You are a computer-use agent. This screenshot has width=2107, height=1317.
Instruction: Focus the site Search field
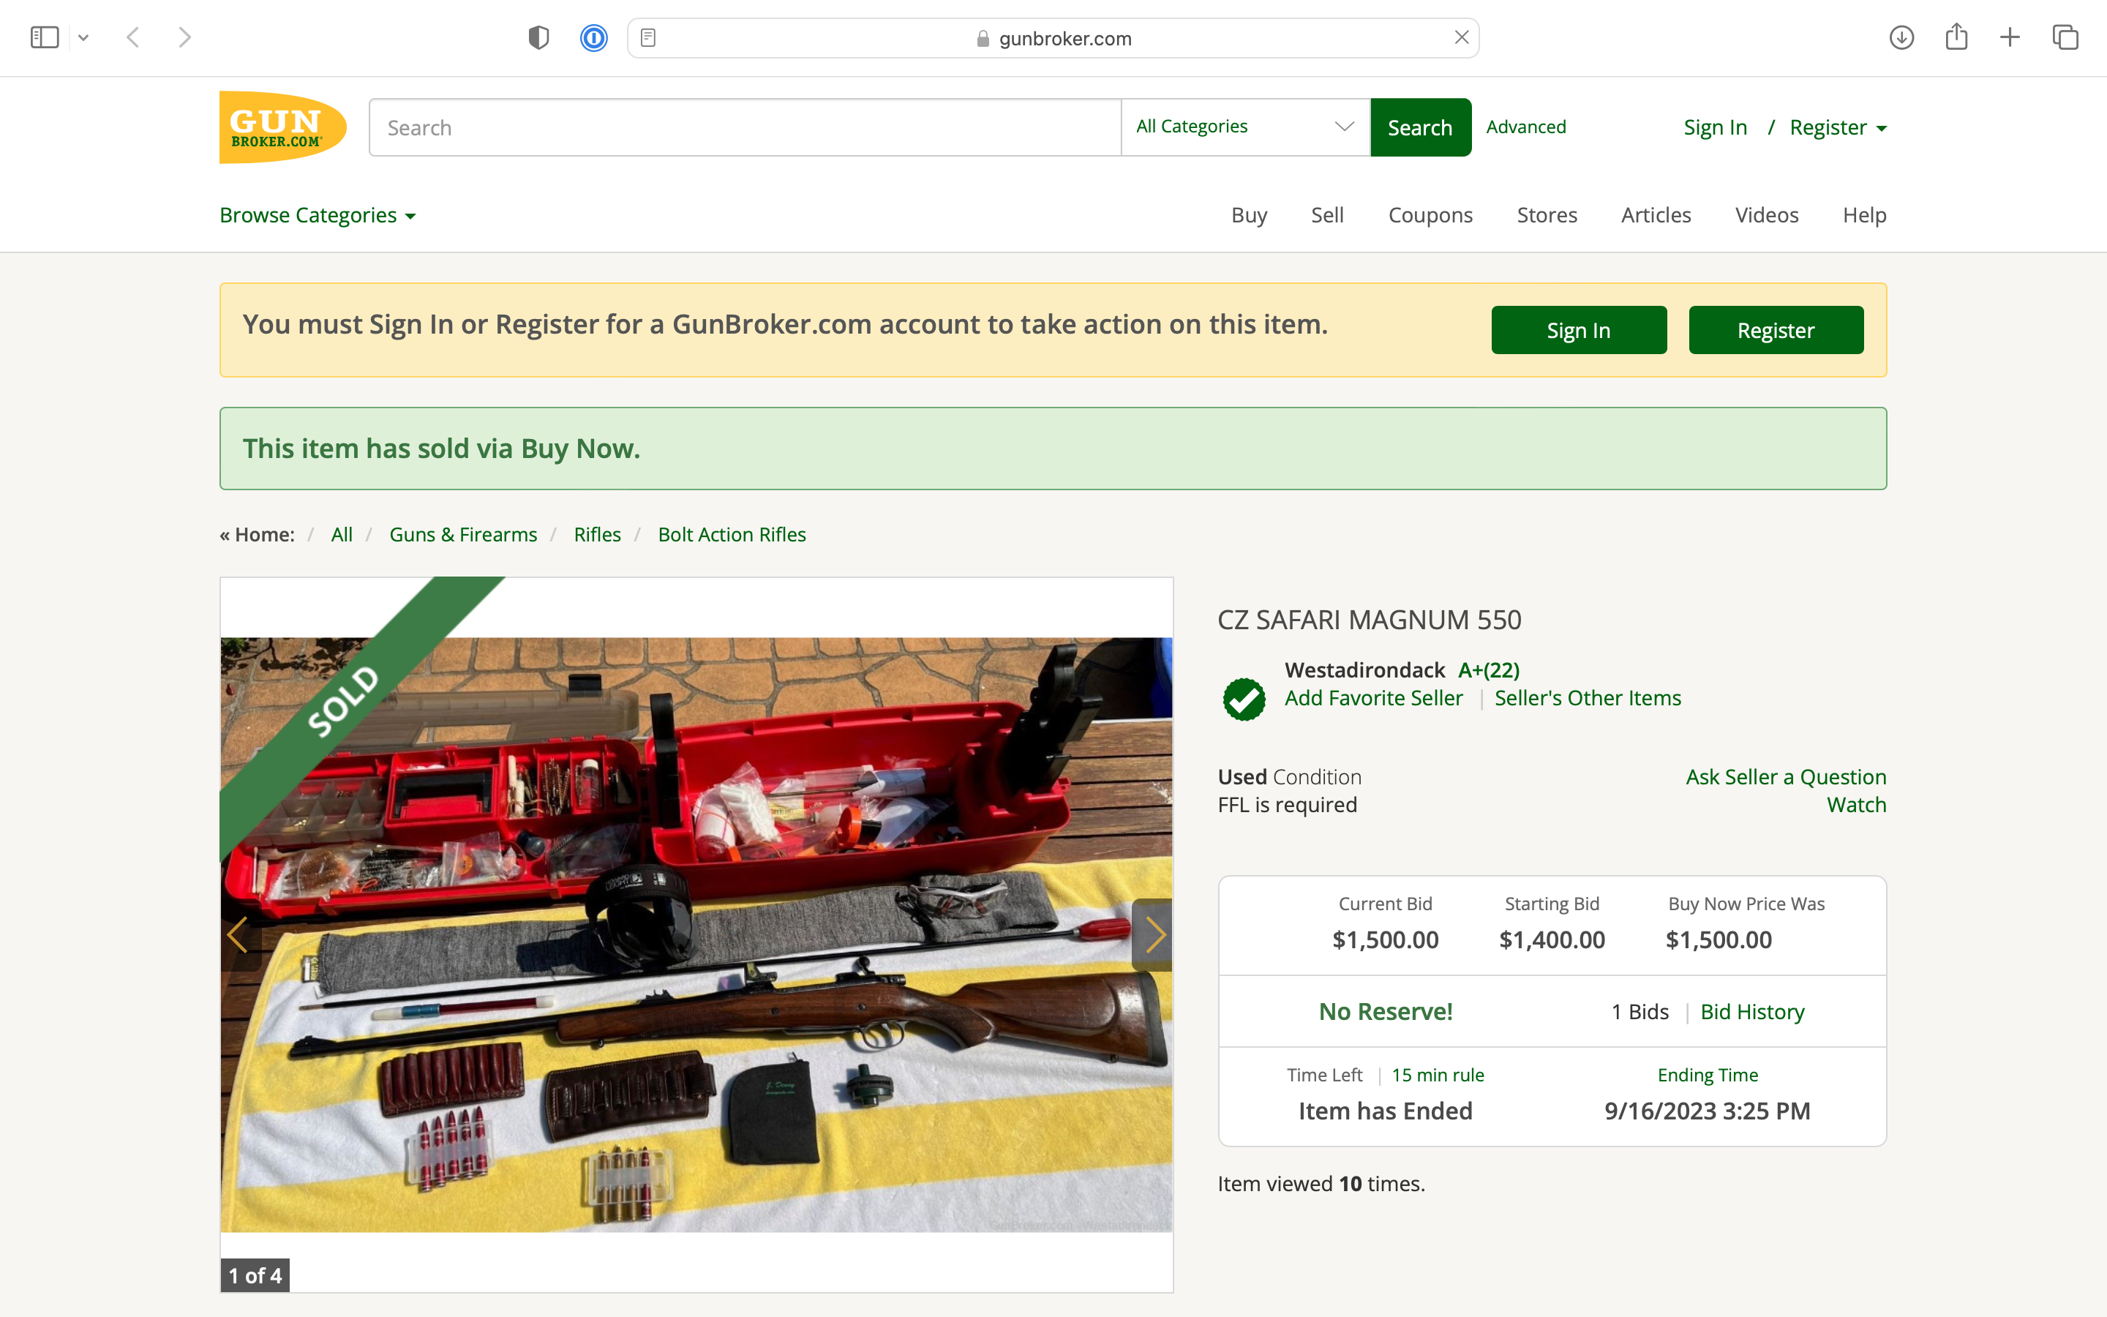(x=745, y=127)
